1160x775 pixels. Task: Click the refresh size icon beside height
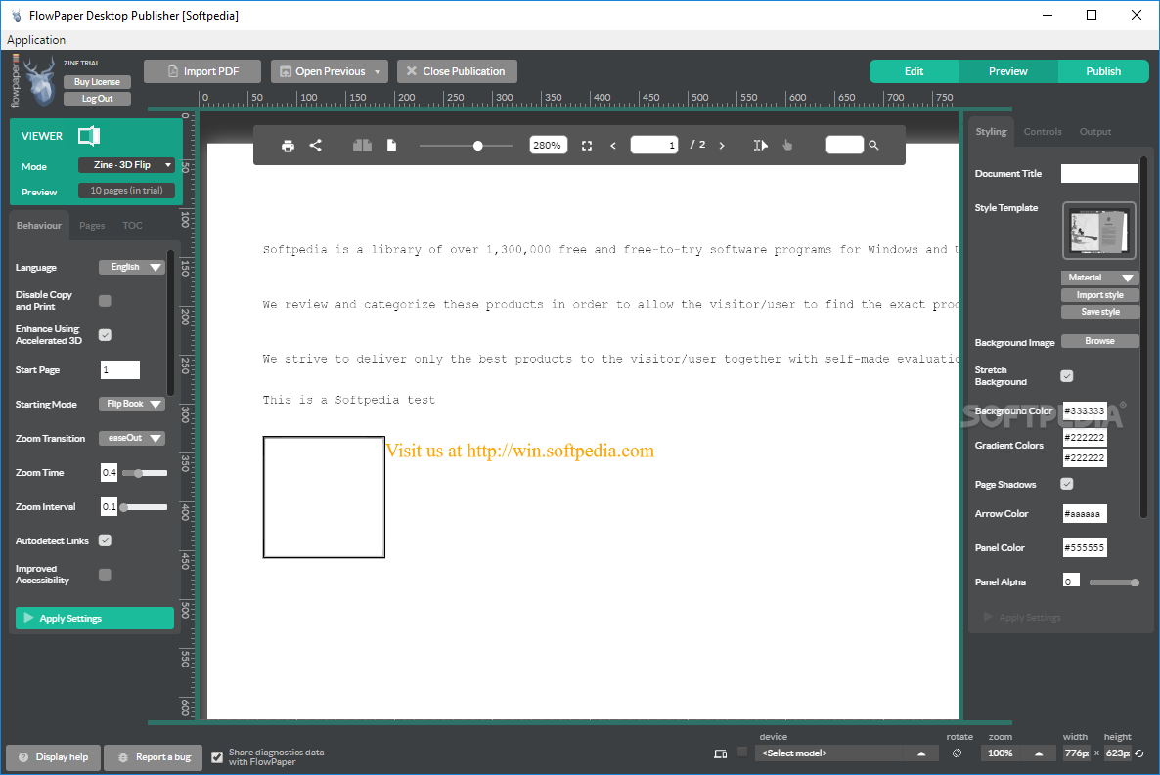(1140, 753)
